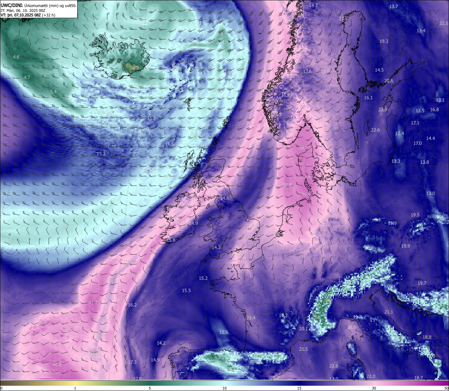Click the map value "20.6"
Screen dimensions: 449x391
(x=389, y=81)
